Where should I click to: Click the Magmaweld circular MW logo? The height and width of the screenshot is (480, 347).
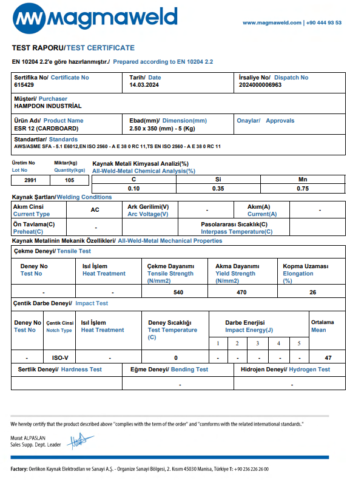29,19
